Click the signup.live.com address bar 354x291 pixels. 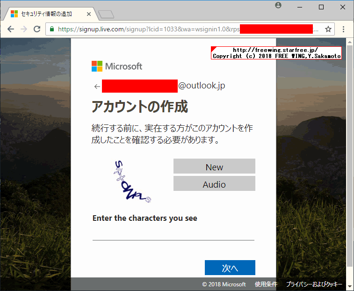coord(190,29)
